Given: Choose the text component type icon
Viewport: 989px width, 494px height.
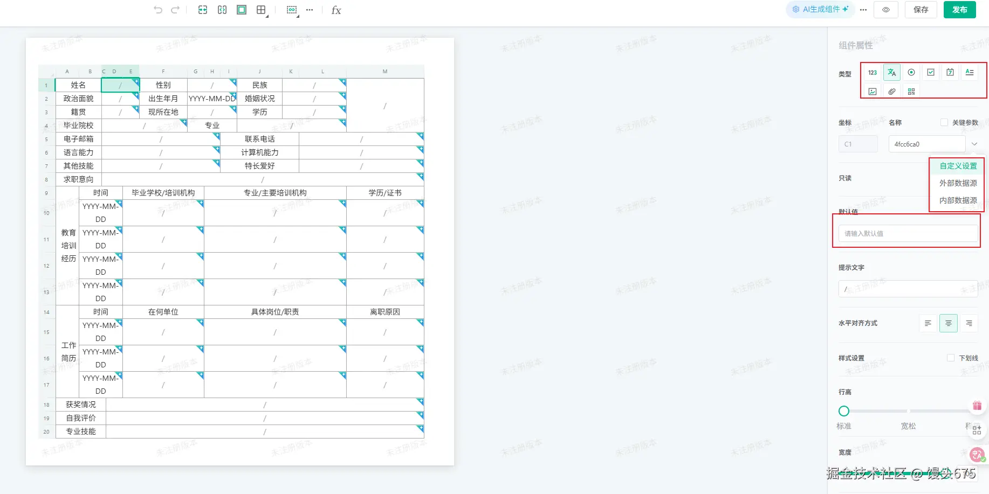Looking at the screenshot, I should coord(892,72).
